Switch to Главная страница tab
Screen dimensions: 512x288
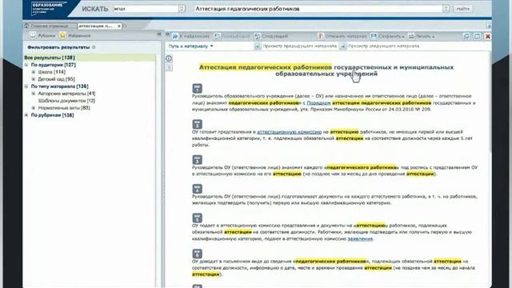[50, 26]
